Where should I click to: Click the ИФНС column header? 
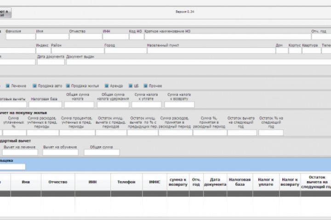[155, 182]
